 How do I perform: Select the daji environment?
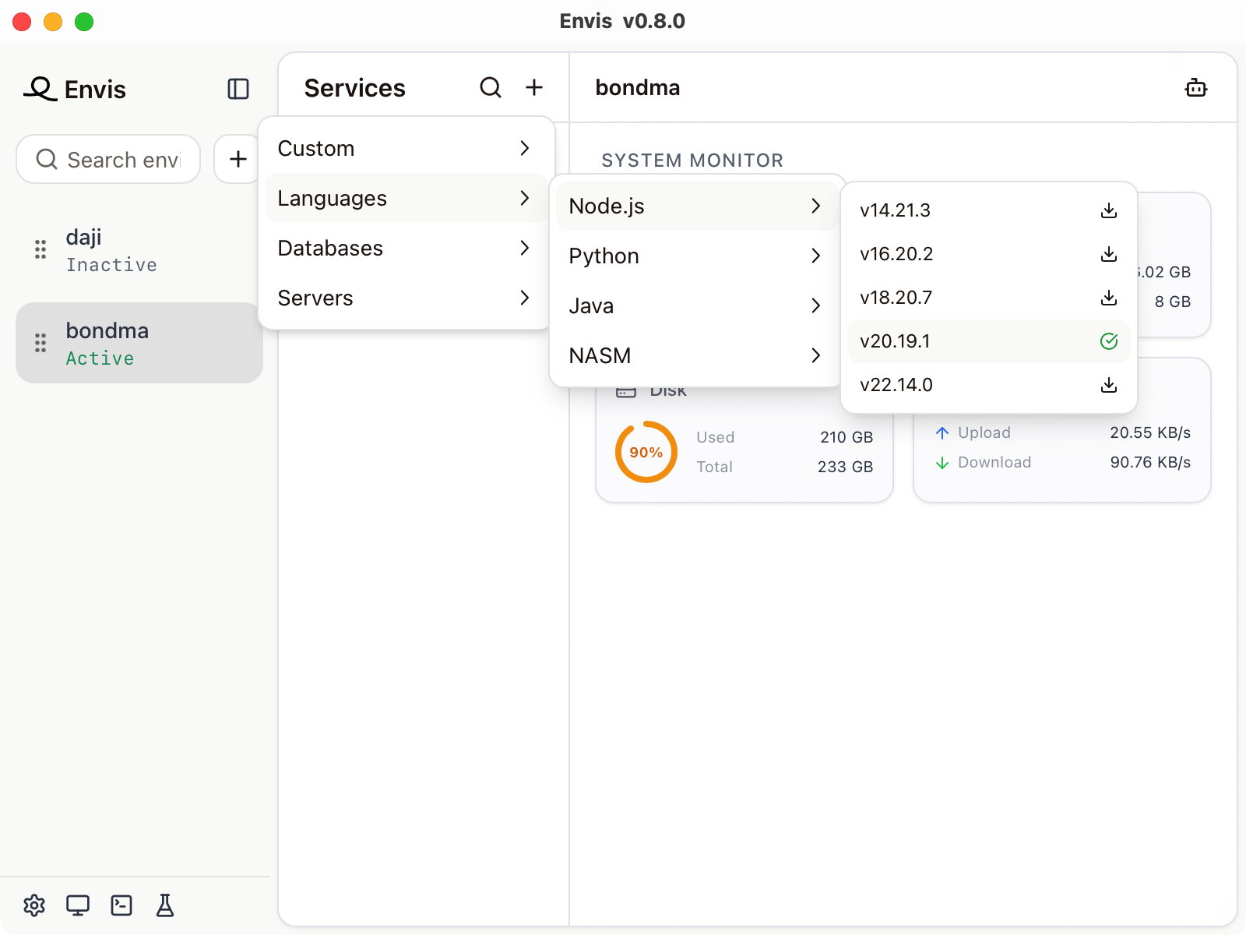coord(139,249)
